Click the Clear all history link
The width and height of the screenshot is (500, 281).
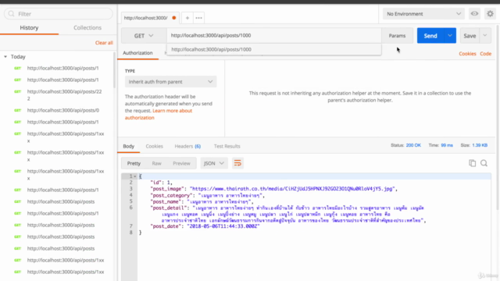coord(104,43)
